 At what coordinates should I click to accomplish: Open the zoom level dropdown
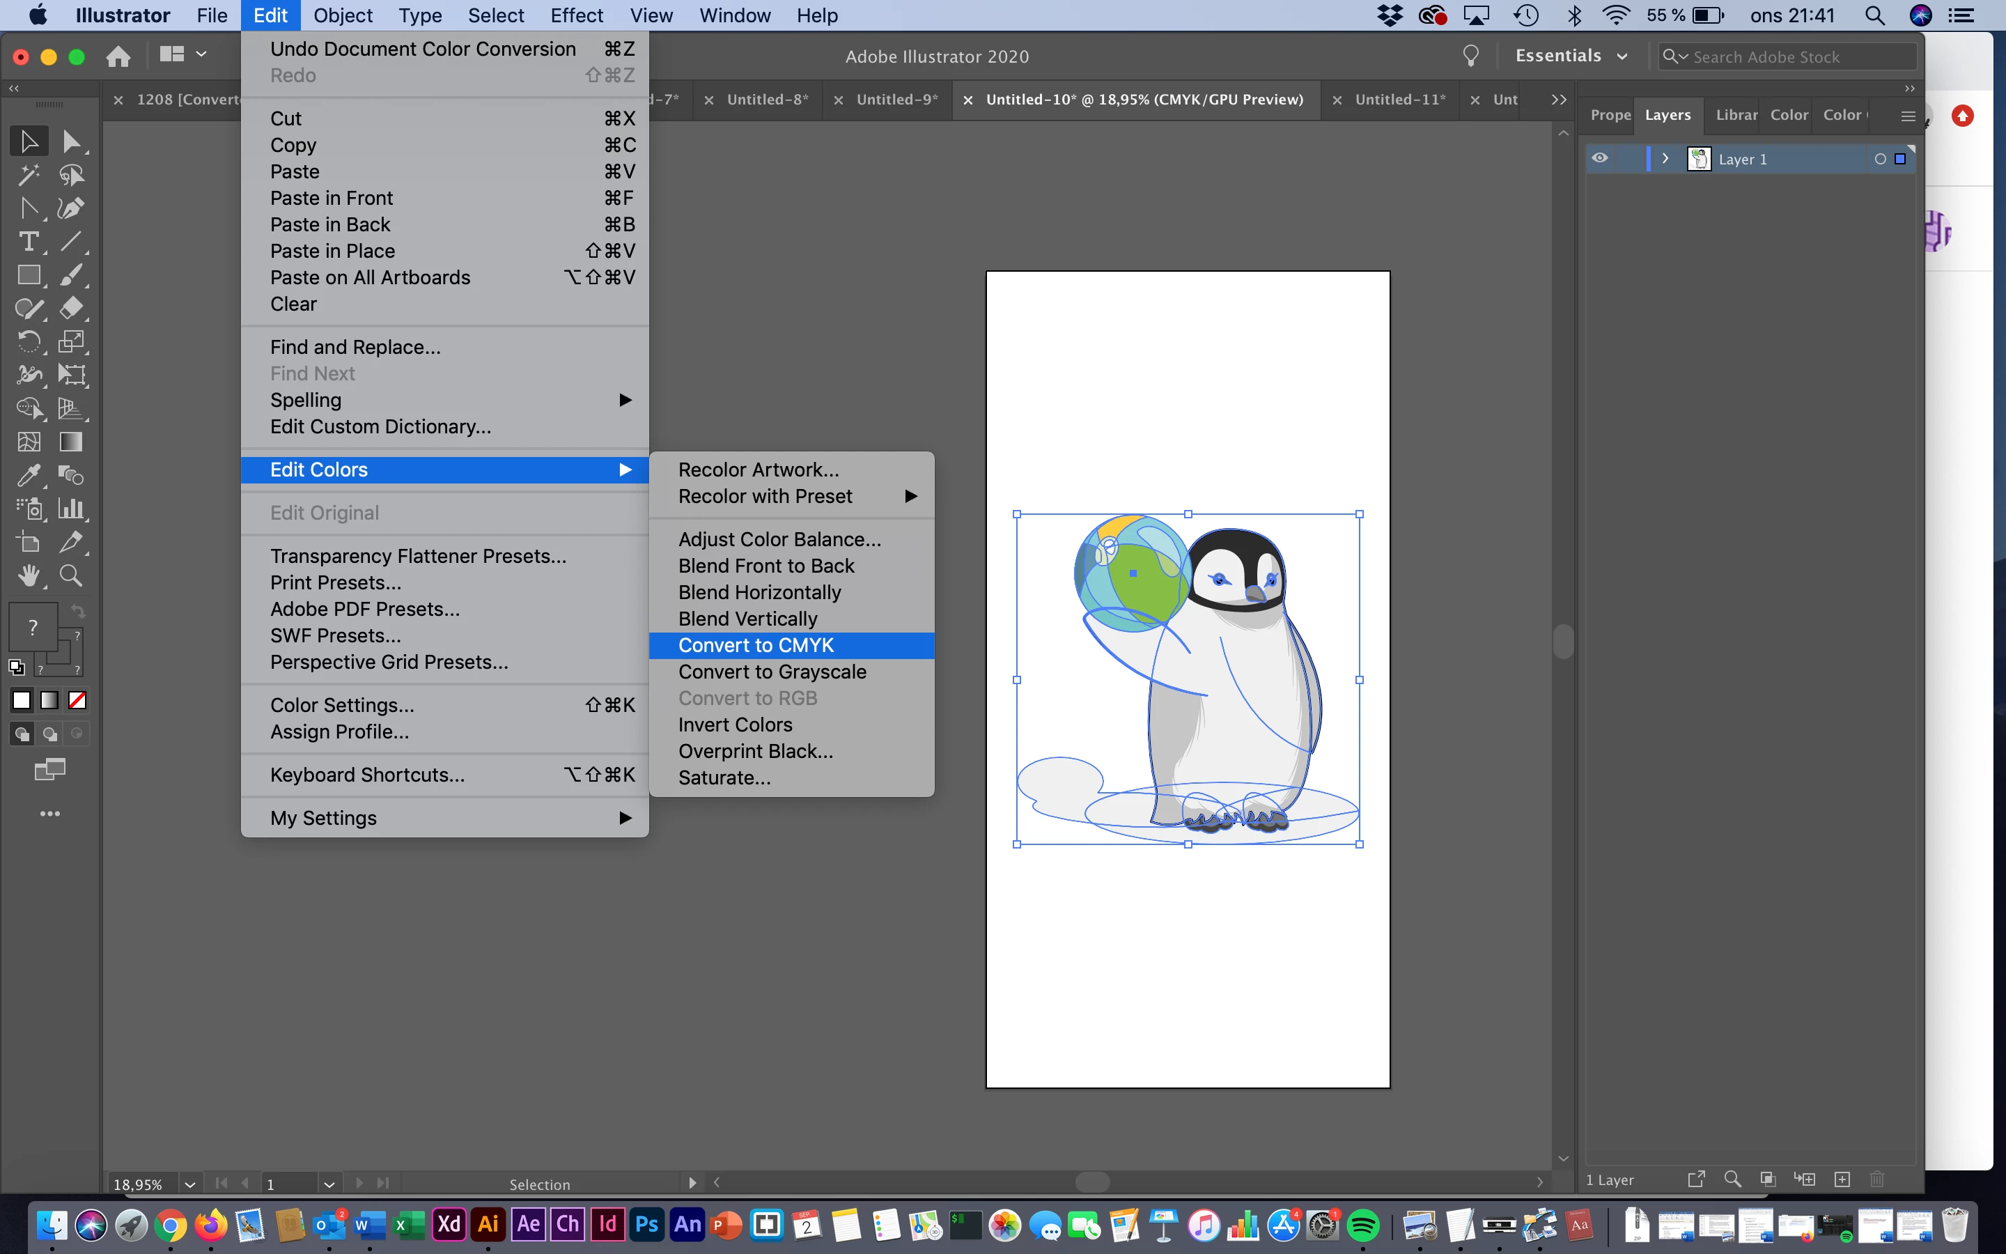click(x=190, y=1184)
